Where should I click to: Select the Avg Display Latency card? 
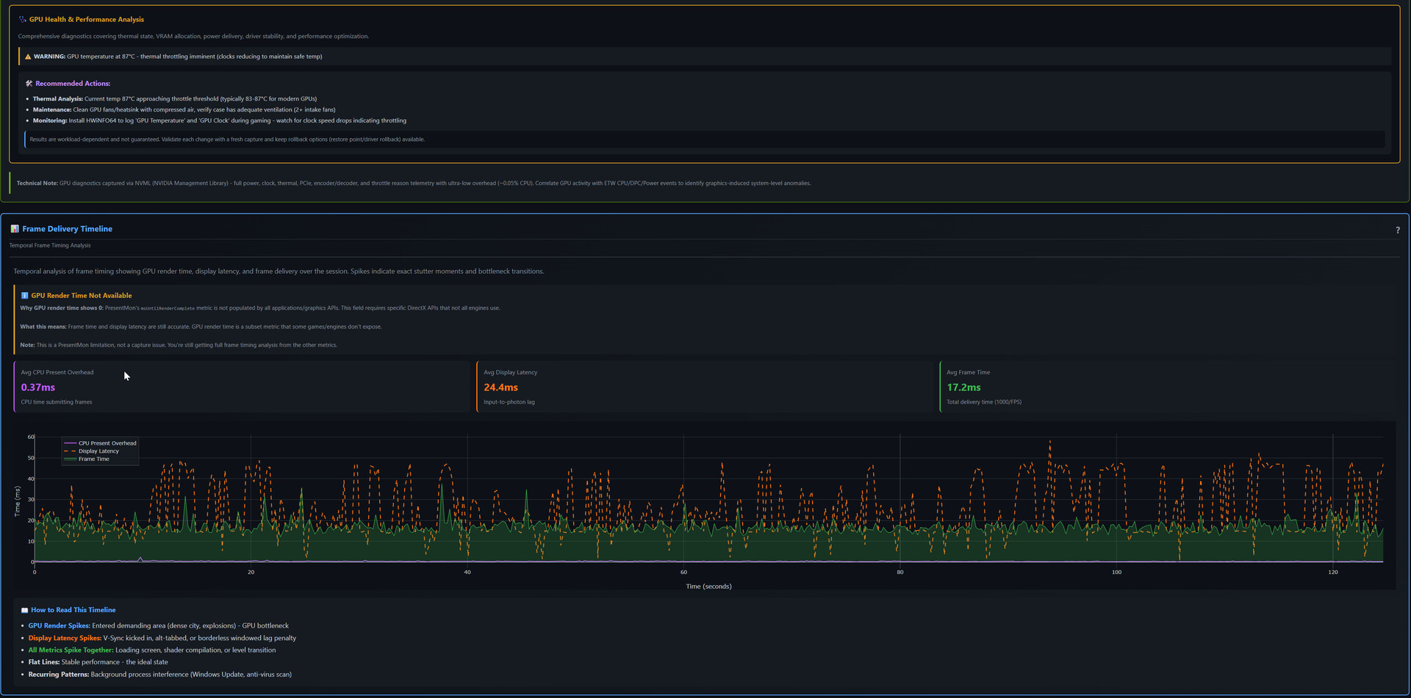point(705,387)
